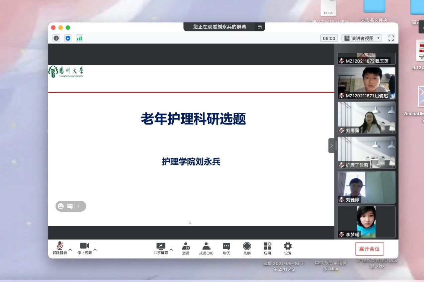Collapse the participant video side panel

tap(331, 146)
